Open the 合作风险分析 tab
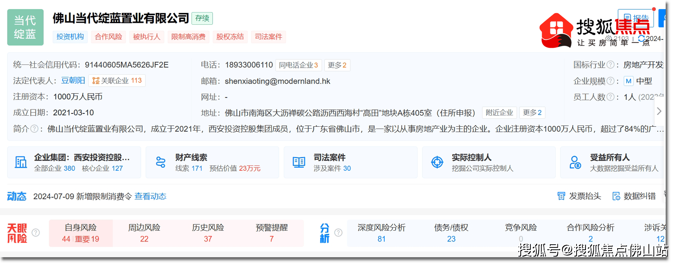The width and height of the screenshot is (686, 265). (x=591, y=233)
